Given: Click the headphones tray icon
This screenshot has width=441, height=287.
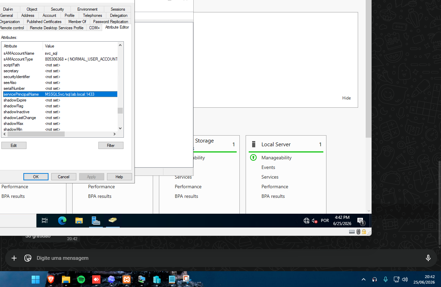Looking at the screenshot, I should coord(375,279).
